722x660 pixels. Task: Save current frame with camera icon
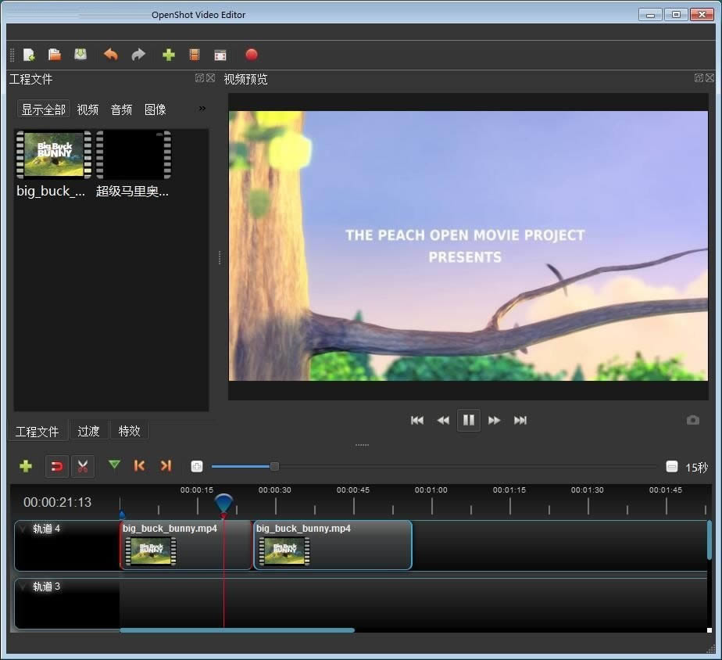tap(693, 421)
